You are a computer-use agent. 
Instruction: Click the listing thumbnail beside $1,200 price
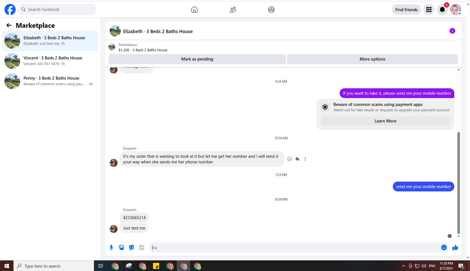pyautogui.click(x=112, y=47)
